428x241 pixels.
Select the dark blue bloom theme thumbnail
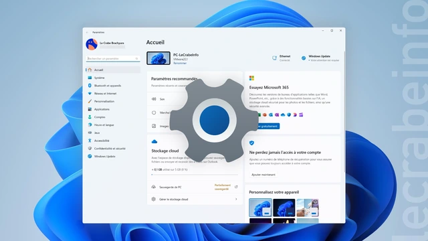(x=284, y=208)
